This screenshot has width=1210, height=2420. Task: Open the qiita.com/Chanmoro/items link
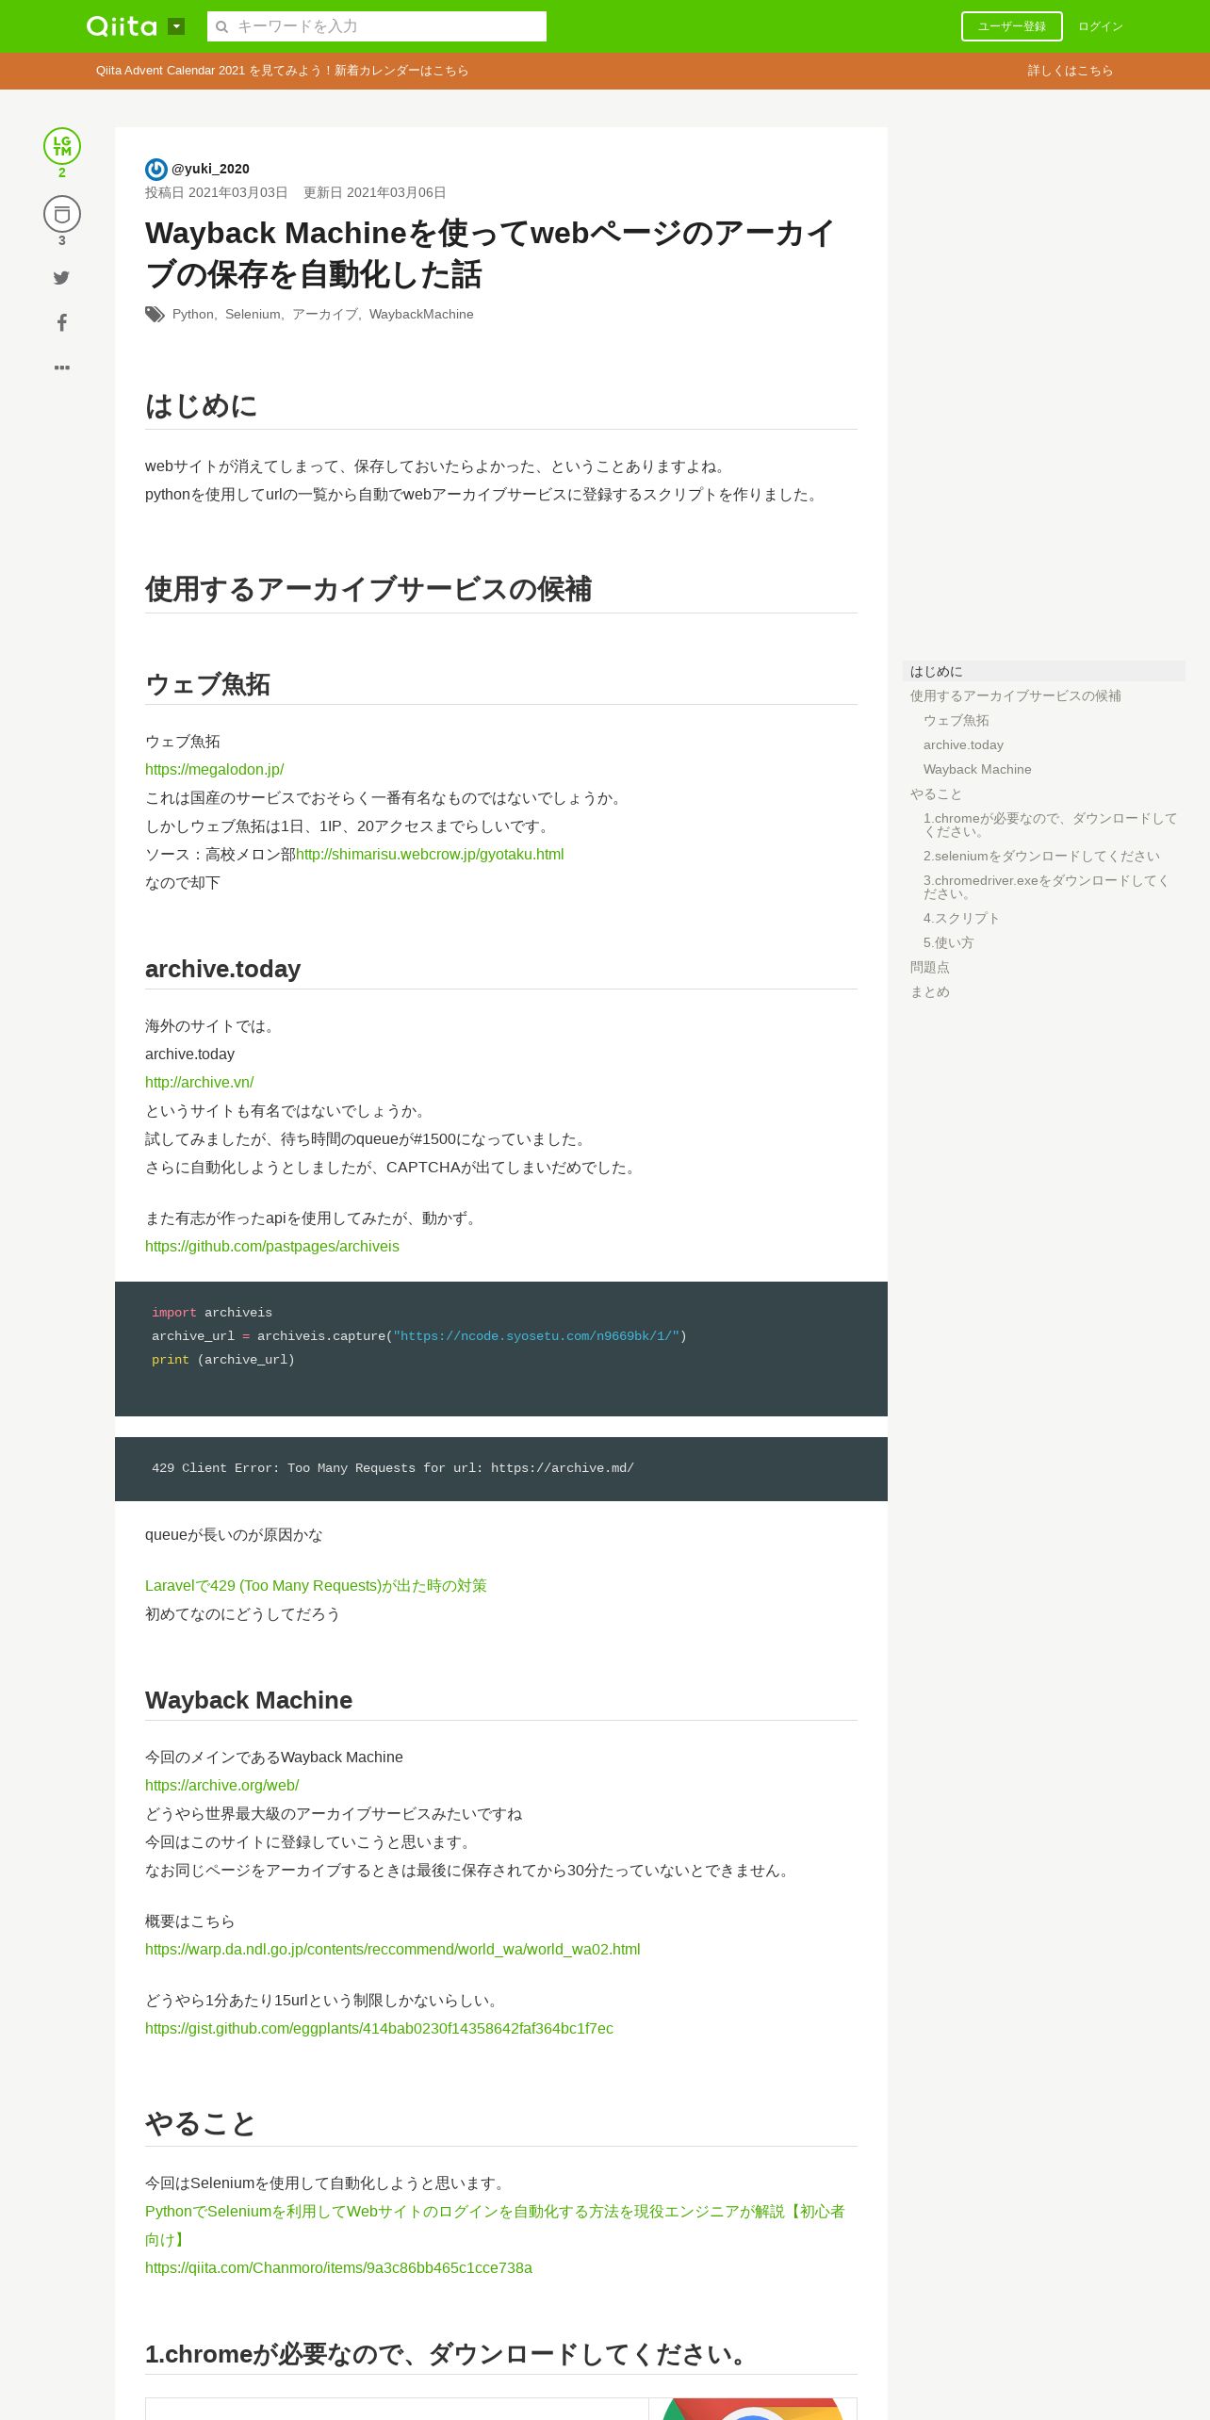[338, 2267]
